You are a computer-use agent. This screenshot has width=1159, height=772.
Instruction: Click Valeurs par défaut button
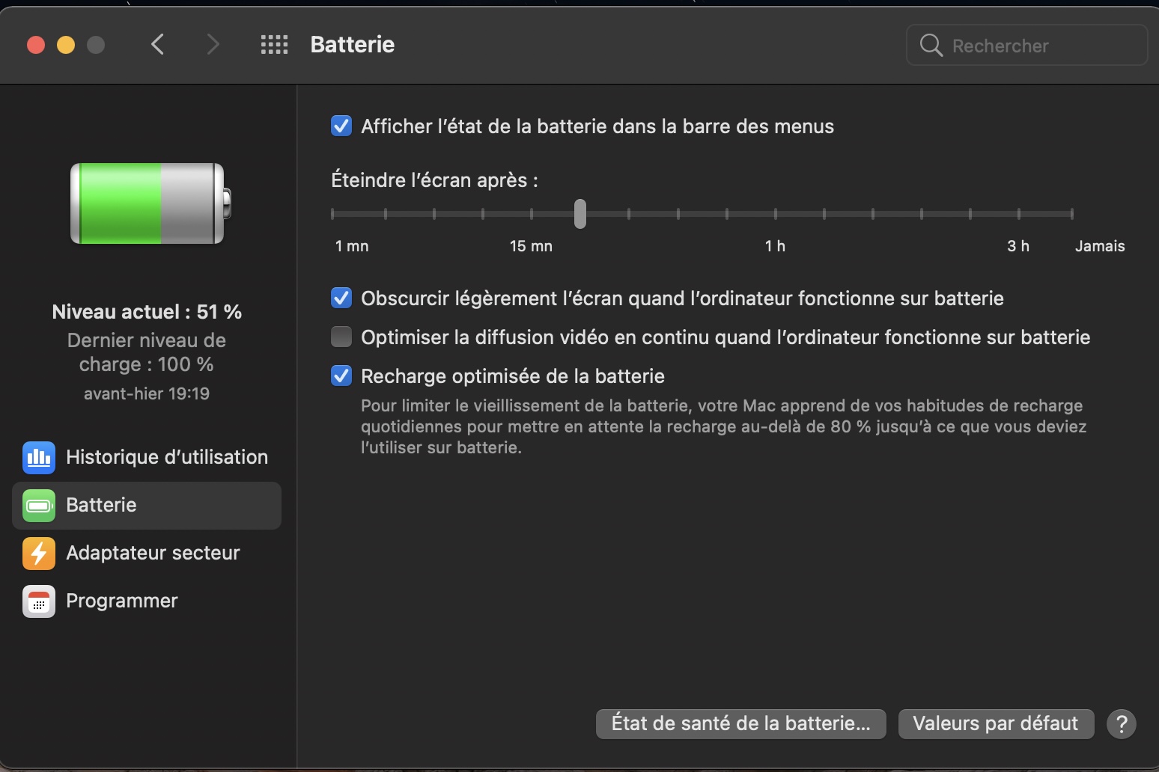click(995, 724)
